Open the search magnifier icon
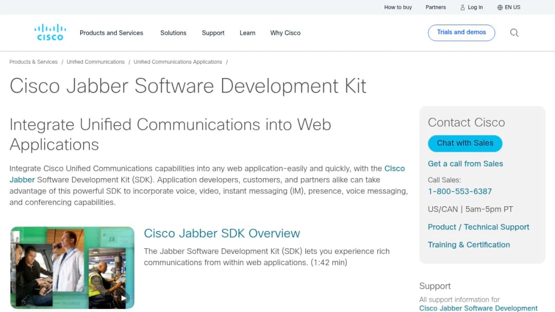This screenshot has width=555, height=312. (x=514, y=33)
